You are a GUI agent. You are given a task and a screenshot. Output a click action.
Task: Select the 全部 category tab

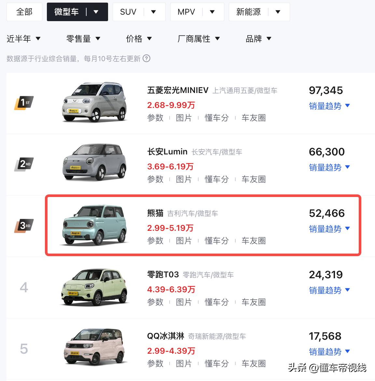click(x=24, y=12)
